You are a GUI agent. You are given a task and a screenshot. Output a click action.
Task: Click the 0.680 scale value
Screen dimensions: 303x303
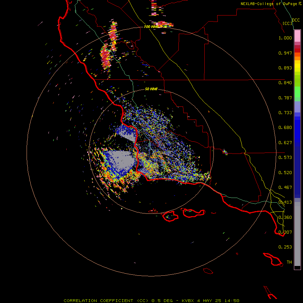tap(285, 128)
